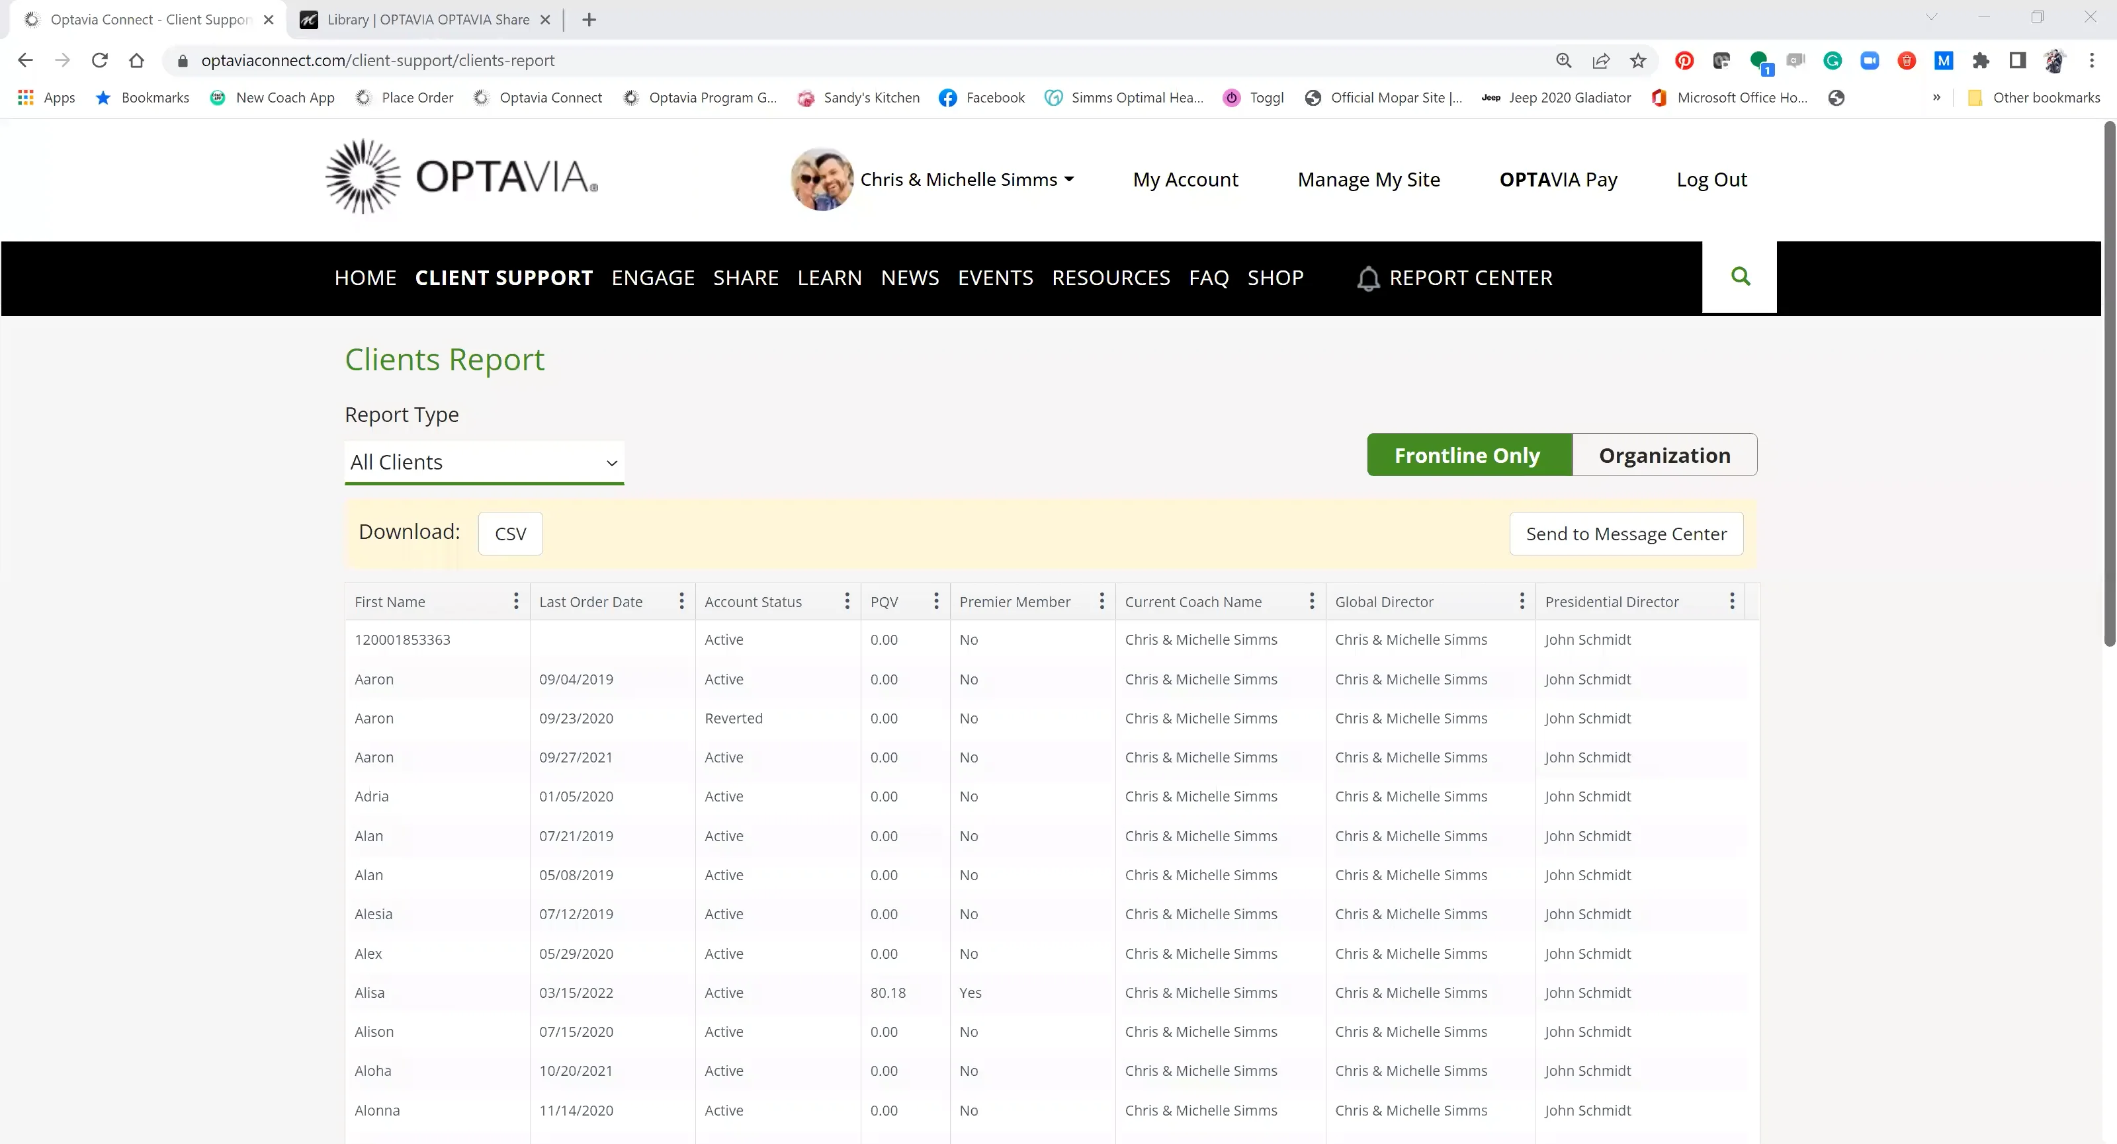Select the Frontline Only toggle
2117x1144 pixels.
coord(1468,454)
